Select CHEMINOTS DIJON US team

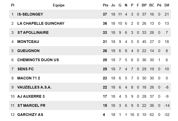pos(38,60)
